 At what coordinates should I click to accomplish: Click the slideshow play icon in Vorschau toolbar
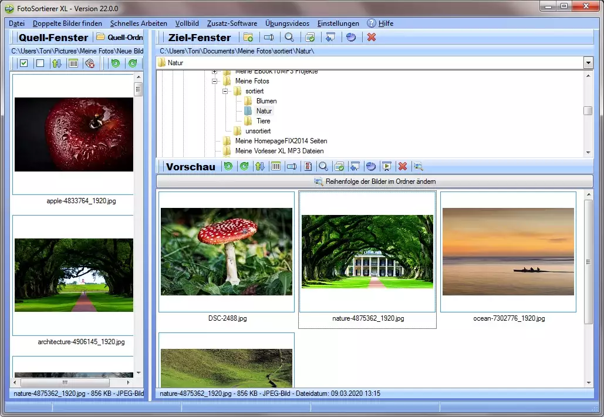pyautogui.click(x=386, y=167)
